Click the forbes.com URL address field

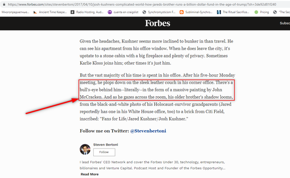[x=142, y=4]
